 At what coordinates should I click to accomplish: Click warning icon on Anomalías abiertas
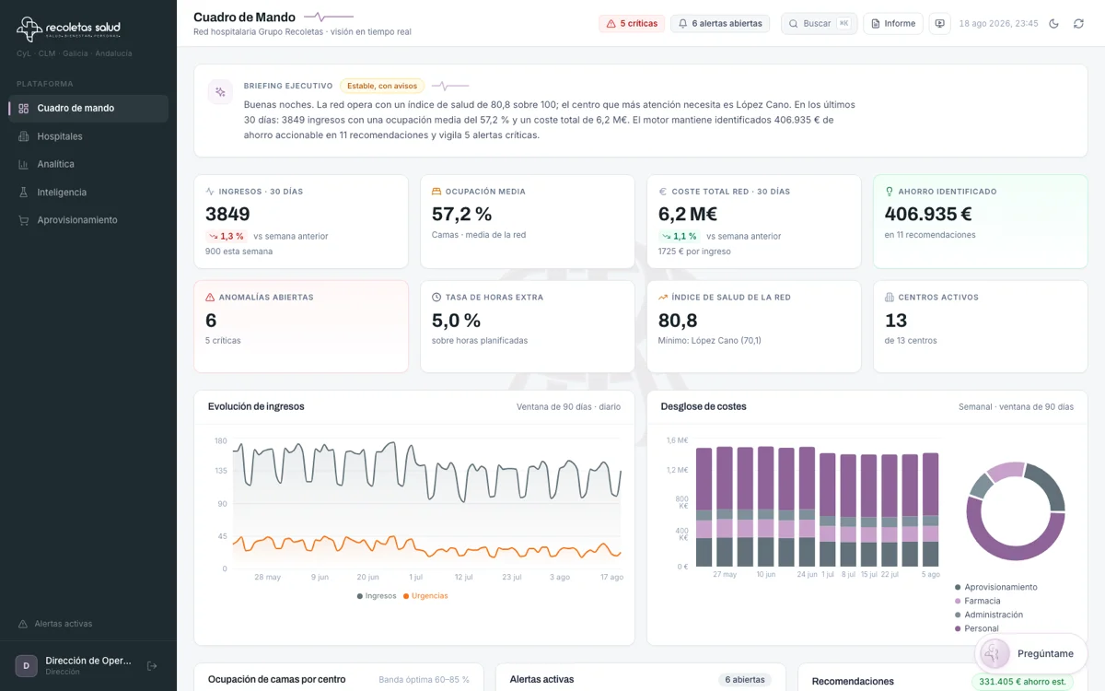pos(210,298)
